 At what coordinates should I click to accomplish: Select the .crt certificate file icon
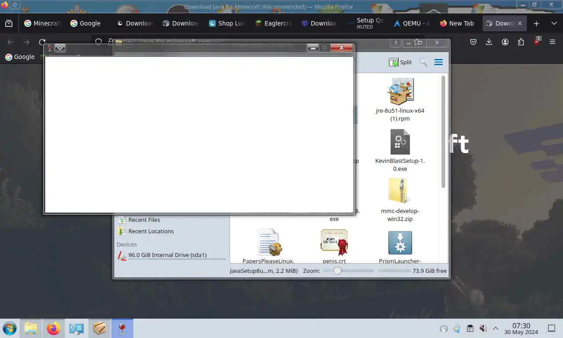(334, 242)
